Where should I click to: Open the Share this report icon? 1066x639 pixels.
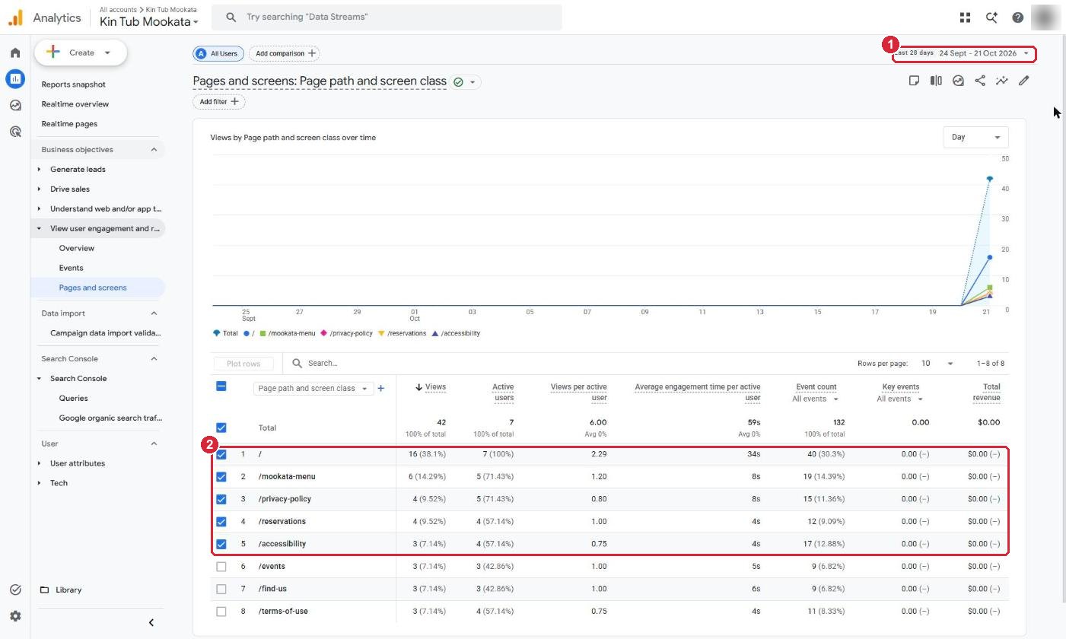pyautogui.click(x=980, y=81)
